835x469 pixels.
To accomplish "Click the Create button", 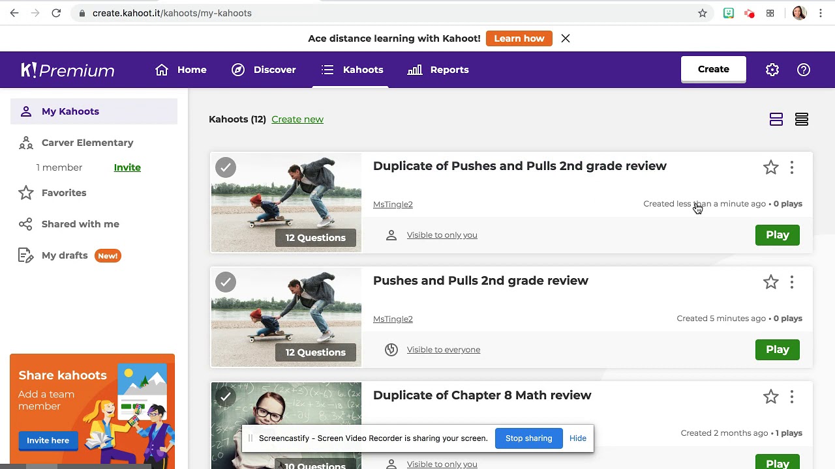I will tap(714, 69).
